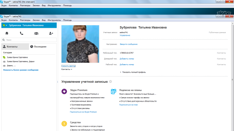234x131 pixels.
Task: Click the Средства coin icon
Action: point(64,124)
